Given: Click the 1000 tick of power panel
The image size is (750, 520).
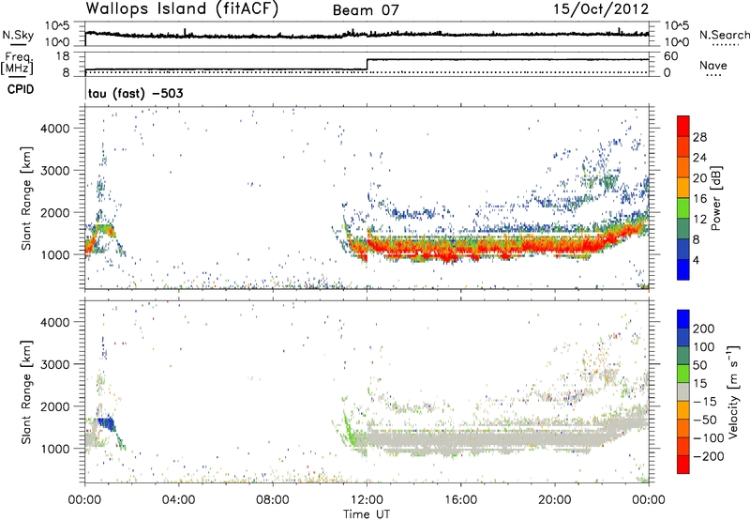Looking at the screenshot, I should tap(54, 254).
